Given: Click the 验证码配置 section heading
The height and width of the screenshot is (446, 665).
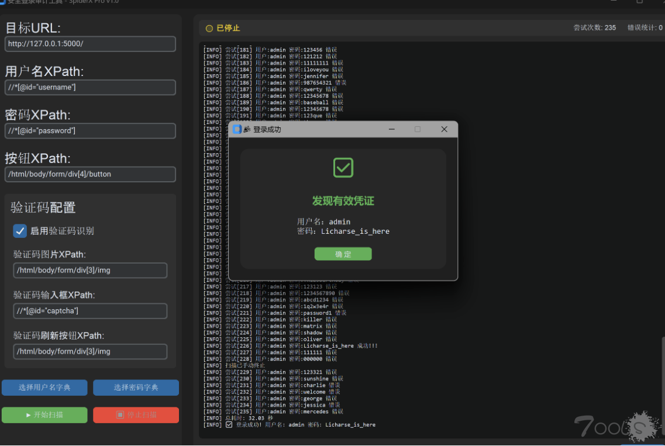Looking at the screenshot, I should point(43,208).
